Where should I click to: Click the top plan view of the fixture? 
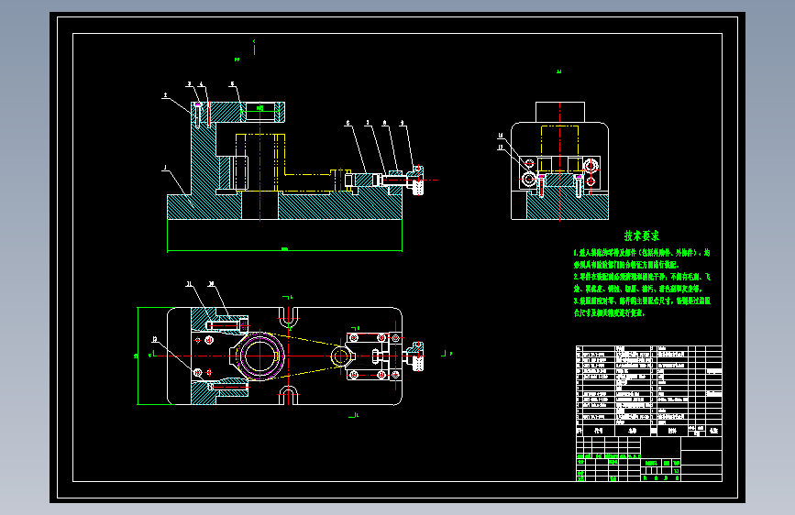click(295, 356)
